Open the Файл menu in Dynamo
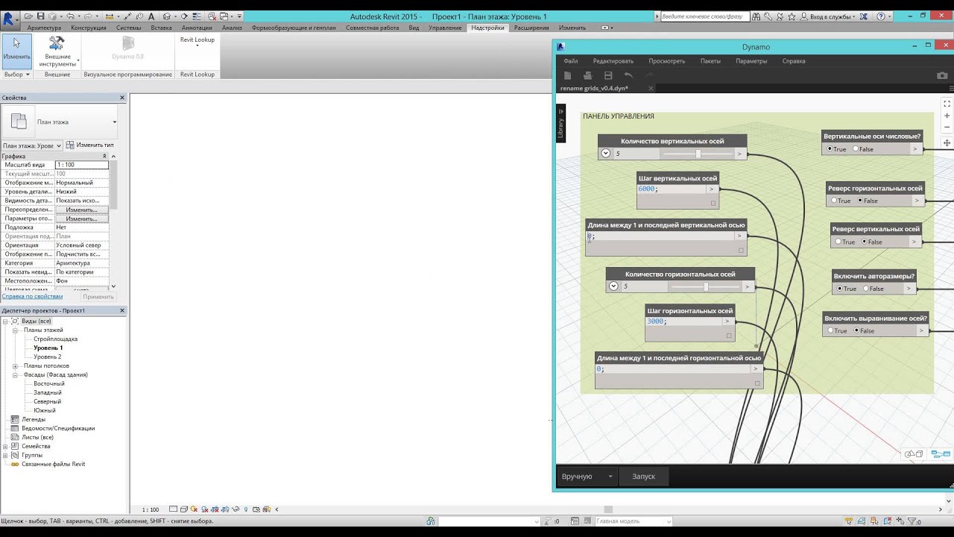Image resolution: width=954 pixels, height=537 pixels. coord(571,61)
